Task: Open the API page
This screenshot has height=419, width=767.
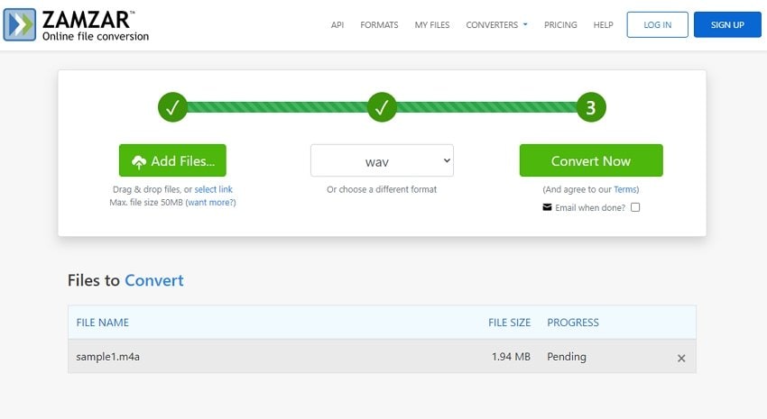Action: 337,24
